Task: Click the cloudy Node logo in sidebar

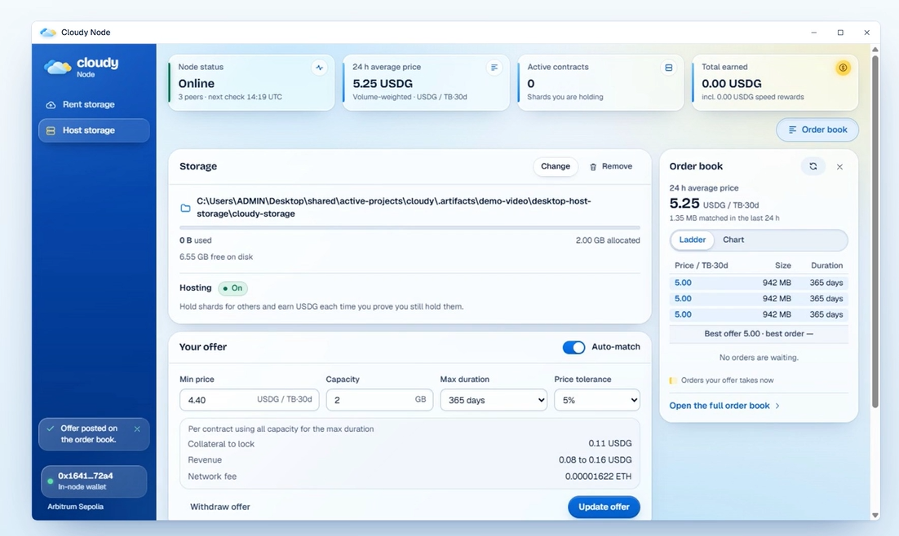Action: [82, 67]
